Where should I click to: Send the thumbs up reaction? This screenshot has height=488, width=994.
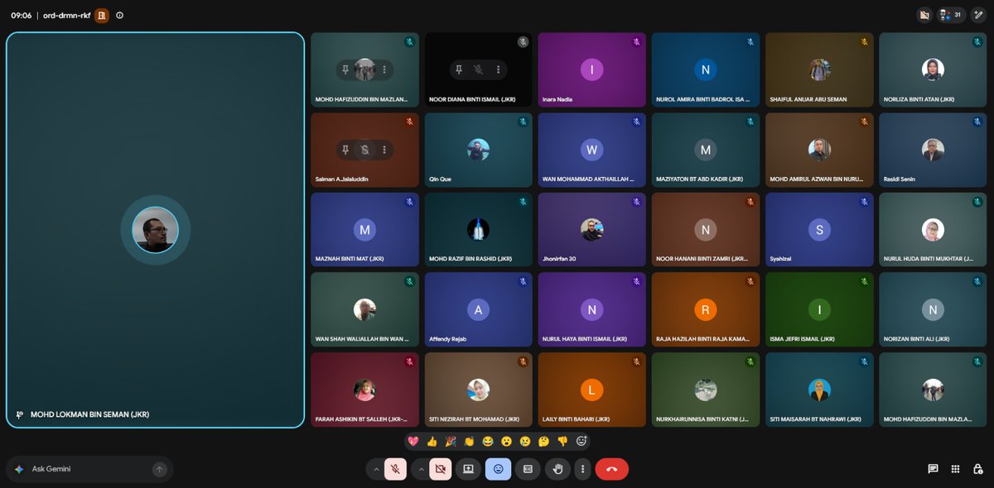pos(432,441)
